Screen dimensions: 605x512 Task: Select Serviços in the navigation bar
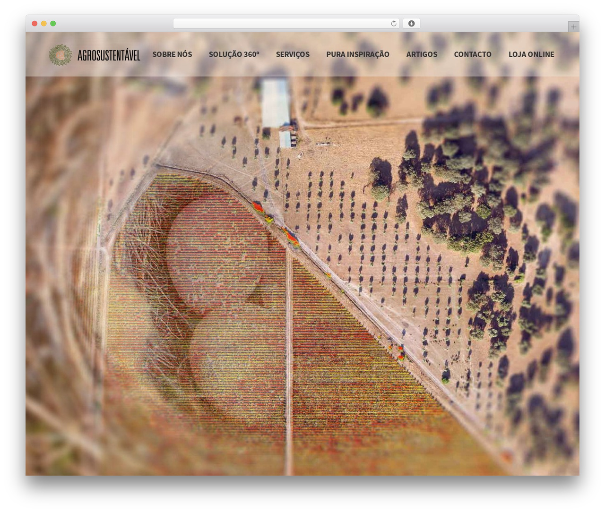pos(293,54)
